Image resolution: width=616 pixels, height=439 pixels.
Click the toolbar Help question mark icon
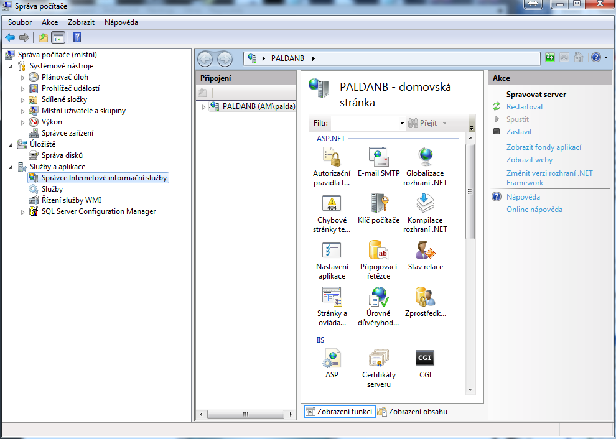[x=77, y=38]
